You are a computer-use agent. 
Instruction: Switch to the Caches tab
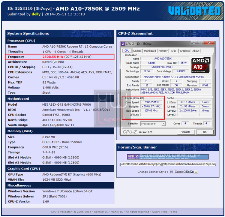[x=137, y=51]
